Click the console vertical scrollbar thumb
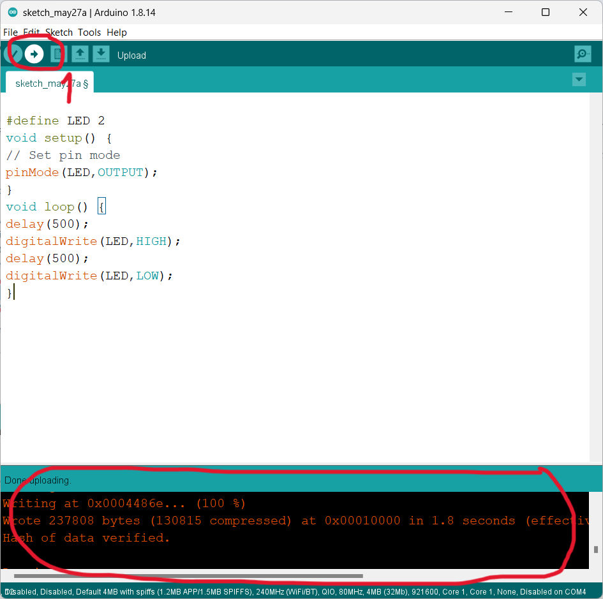This screenshot has width=603, height=599. (x=596, y=549)
